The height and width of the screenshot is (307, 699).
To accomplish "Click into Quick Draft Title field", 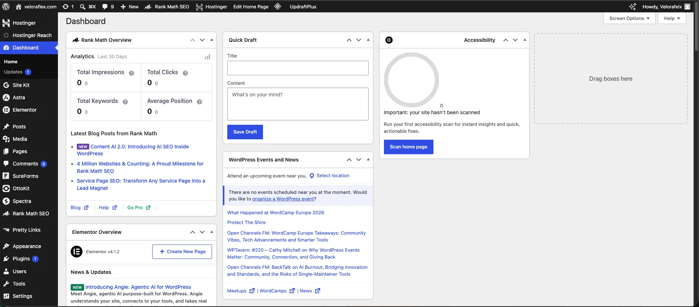I will [298, 68].
